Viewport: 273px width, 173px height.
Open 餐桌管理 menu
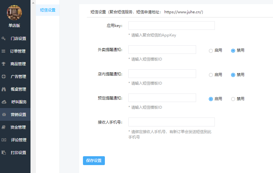(x=15, y=89)
